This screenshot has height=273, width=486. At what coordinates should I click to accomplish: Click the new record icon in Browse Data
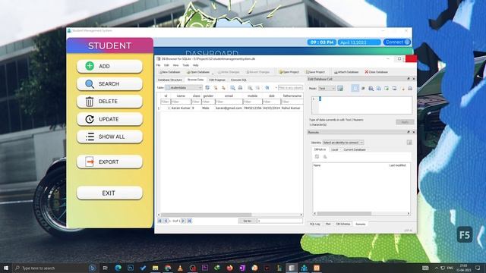250,88
